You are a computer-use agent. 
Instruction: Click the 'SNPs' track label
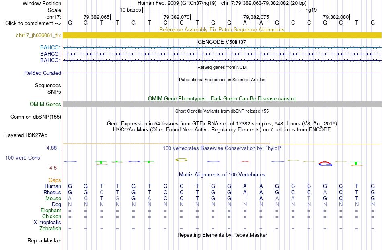point(54,92)
